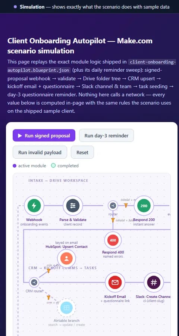
Task: Open the Kickoff Email envelope module
Action: click(115, 283)
